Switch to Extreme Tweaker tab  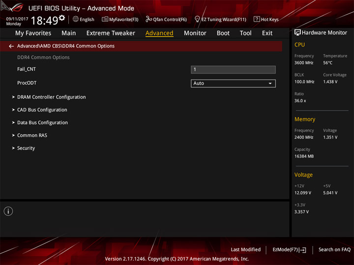tap(111, 33)
